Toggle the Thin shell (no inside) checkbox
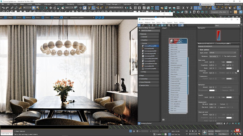The width and height of the screenshot is (243, 136). (x=223, y=56)
